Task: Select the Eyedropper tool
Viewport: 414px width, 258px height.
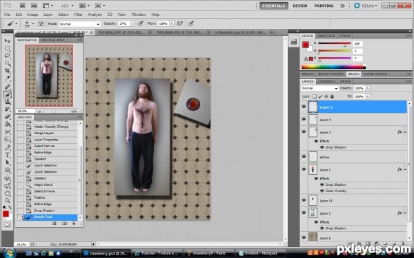Action: [x=7, y=78]
